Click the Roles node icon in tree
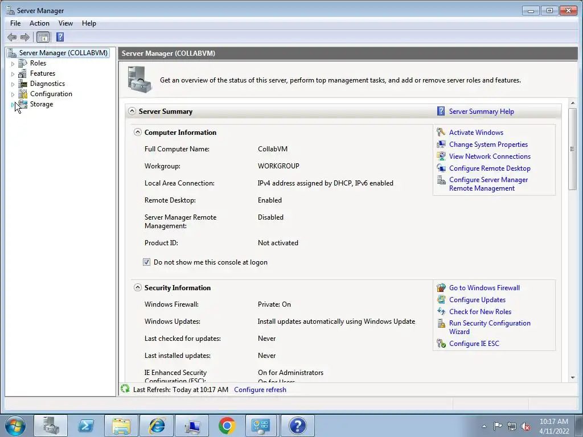The image size is (583, 437). tap(23, 63)
